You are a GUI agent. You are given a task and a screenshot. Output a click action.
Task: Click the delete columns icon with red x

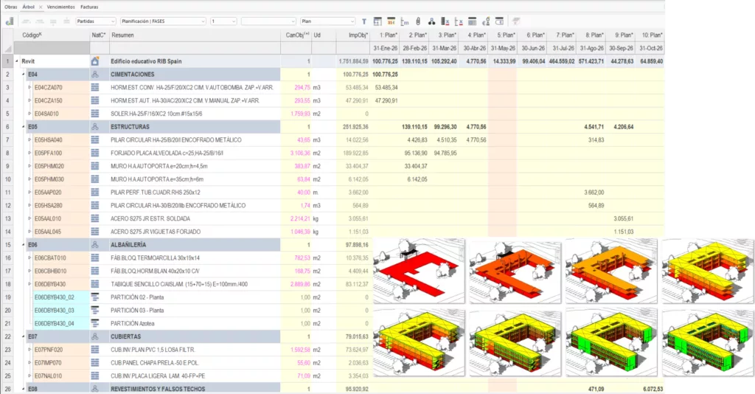459,21
